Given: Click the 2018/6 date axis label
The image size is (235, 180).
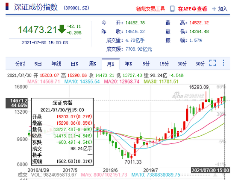Looking at the screenshot, I should tap(110, 170).
